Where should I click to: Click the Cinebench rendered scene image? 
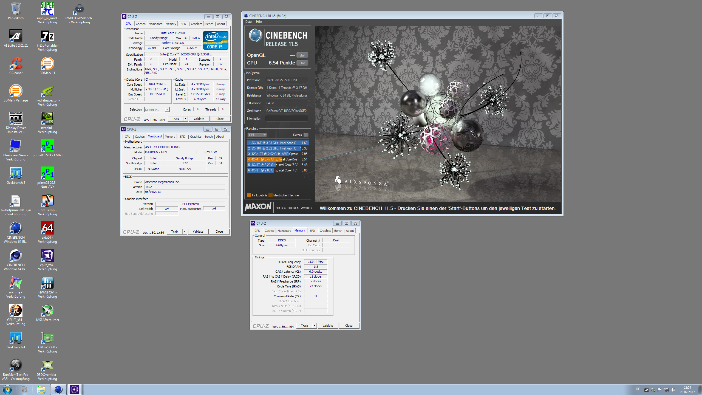pyautogui.click(x=438, y=114)
